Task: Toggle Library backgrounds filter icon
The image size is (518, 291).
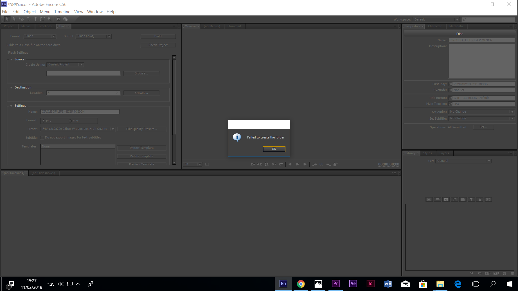Action: click(x=454, y=199)
